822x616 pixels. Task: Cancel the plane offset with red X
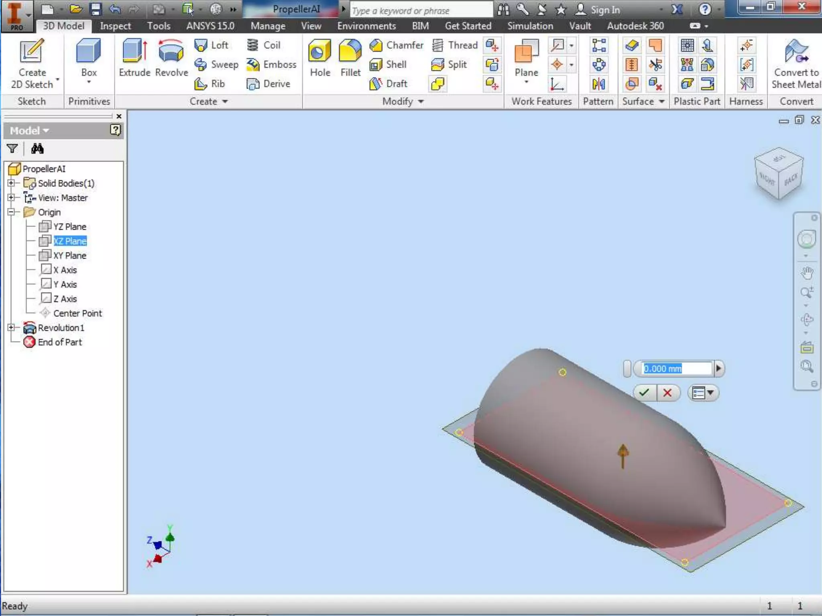coord(667,393)
